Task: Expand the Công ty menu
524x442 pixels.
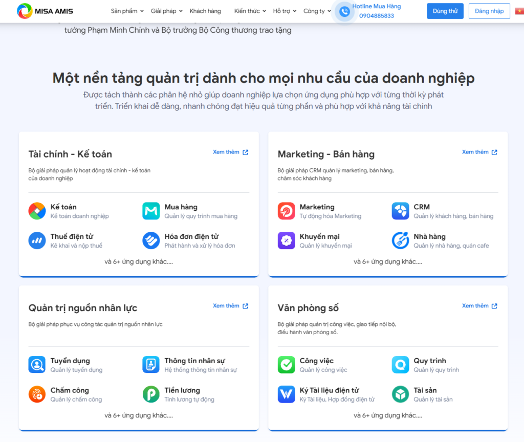Action: click(x=317, y=11)
